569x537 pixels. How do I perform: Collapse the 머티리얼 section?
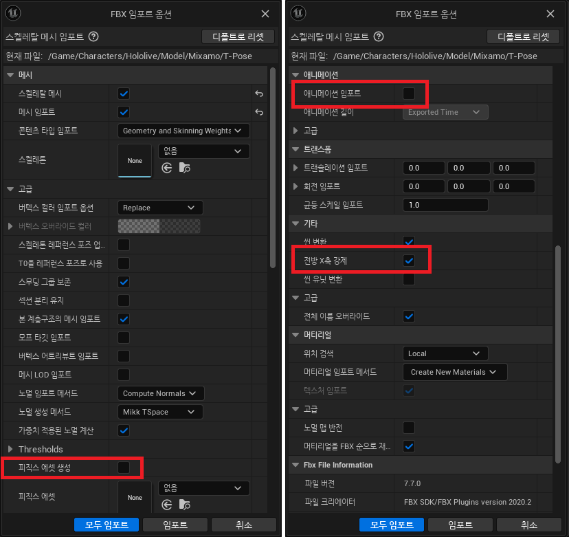[295, 335]
